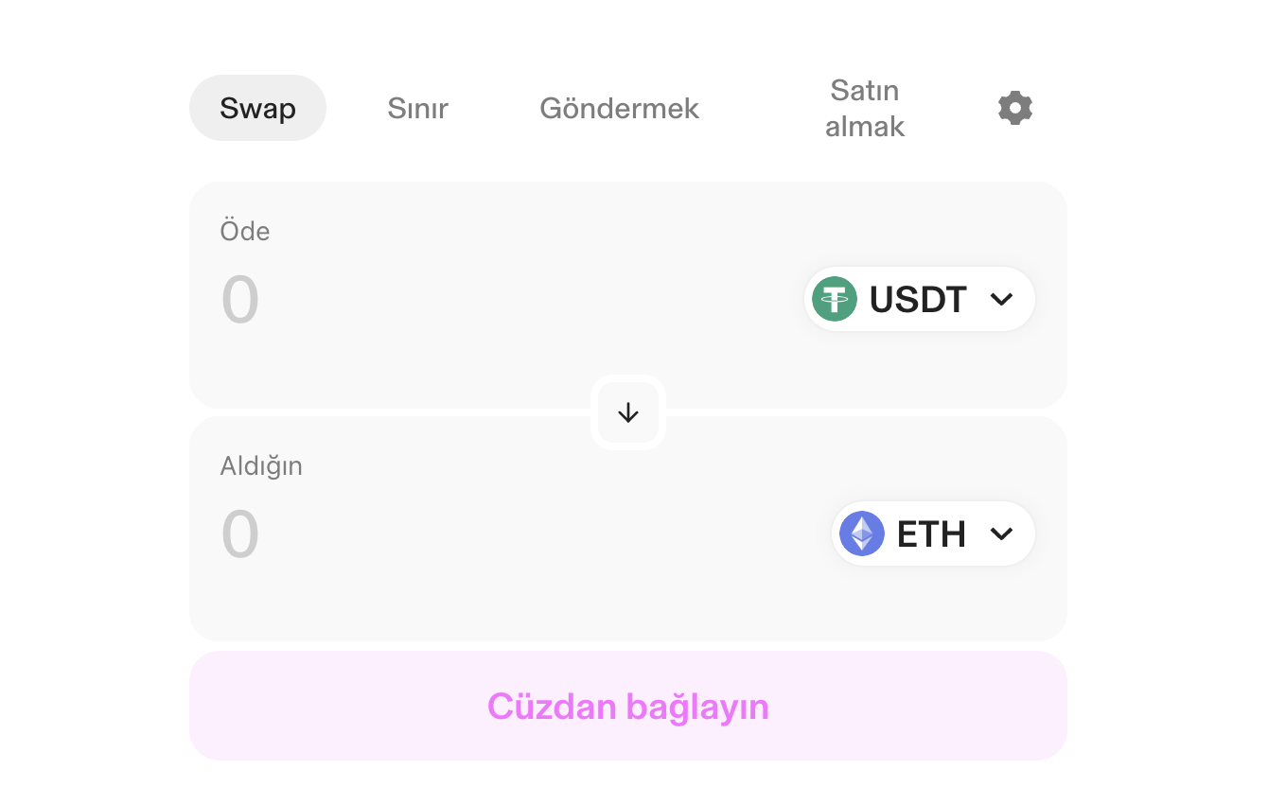This screenshot has width=1268, height=787.
Task: Open the Göndermek tab
Action: point(619,108)
